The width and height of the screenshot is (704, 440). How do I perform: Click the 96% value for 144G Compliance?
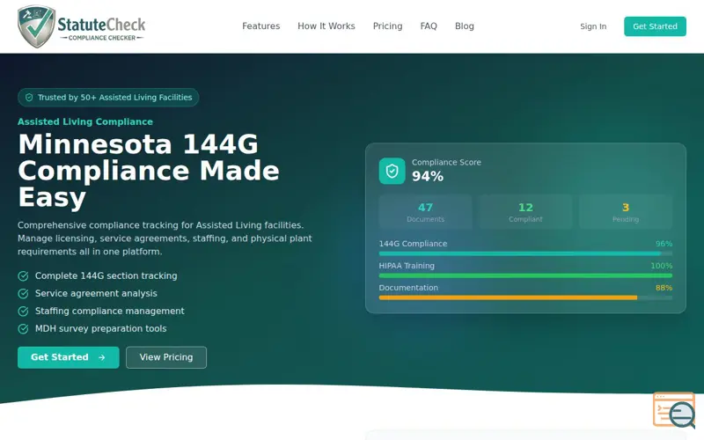(x=664, y=244)
